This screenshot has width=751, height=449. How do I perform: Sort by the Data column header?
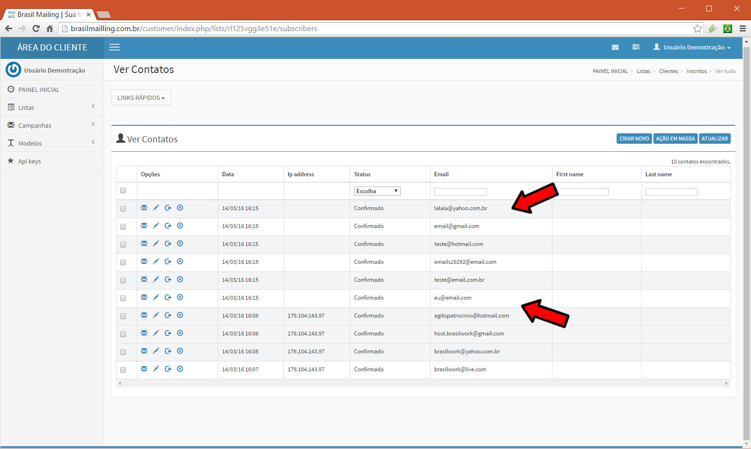pyautogui.click(x=228, y=174)
